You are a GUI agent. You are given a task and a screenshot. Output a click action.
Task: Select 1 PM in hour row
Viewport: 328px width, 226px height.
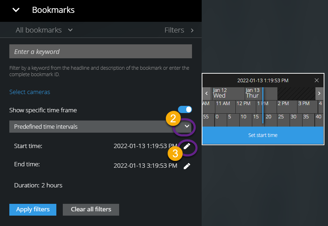point(266,107)
